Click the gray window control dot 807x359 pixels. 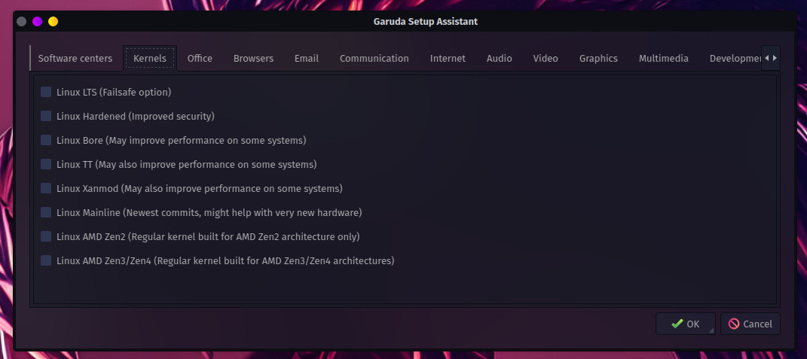[x=22, y=22]
